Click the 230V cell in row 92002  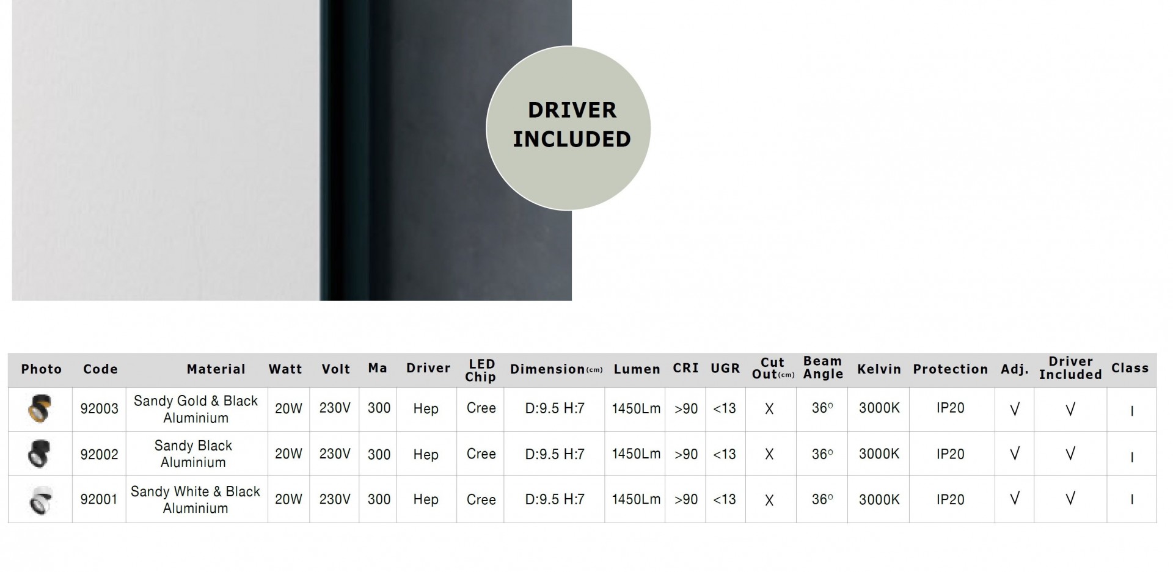(335, 454)
